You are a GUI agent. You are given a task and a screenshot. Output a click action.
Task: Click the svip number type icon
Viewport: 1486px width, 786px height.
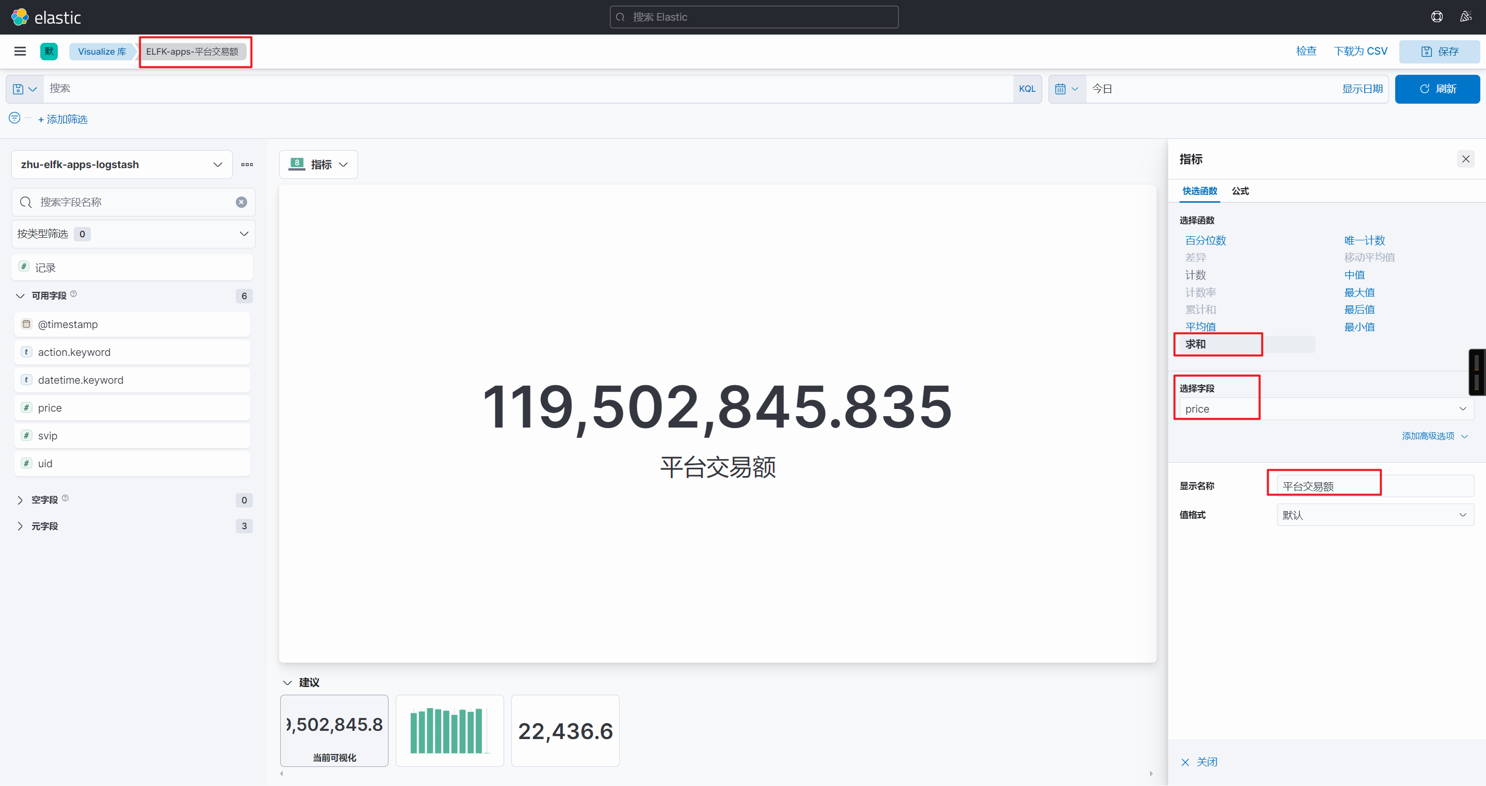(x=26, y=435)
